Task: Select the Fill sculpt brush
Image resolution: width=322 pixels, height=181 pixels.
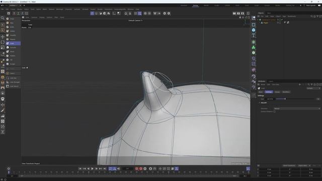Action: (x=13, y=60)
